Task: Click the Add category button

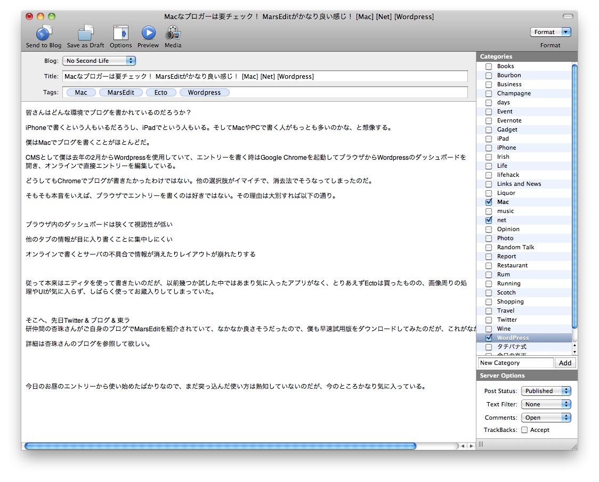Action: (565, 363)
